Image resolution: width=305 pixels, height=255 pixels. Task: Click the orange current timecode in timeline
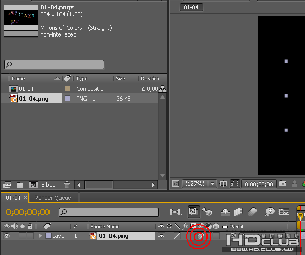28,212
